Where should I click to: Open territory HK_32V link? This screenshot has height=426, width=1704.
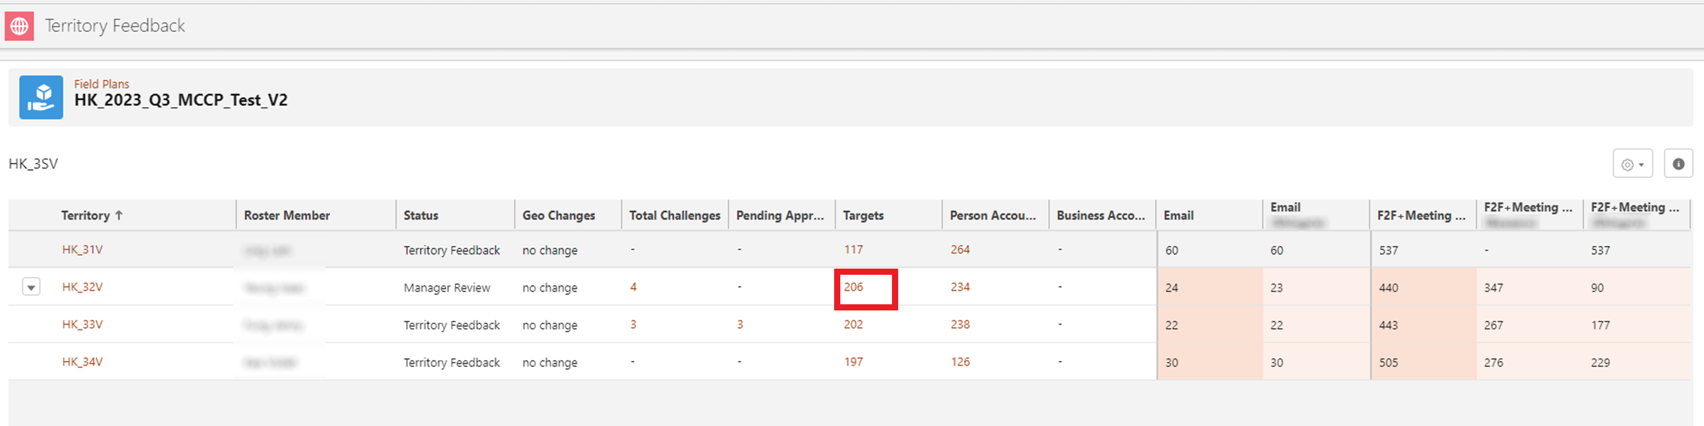click(82, 287)
